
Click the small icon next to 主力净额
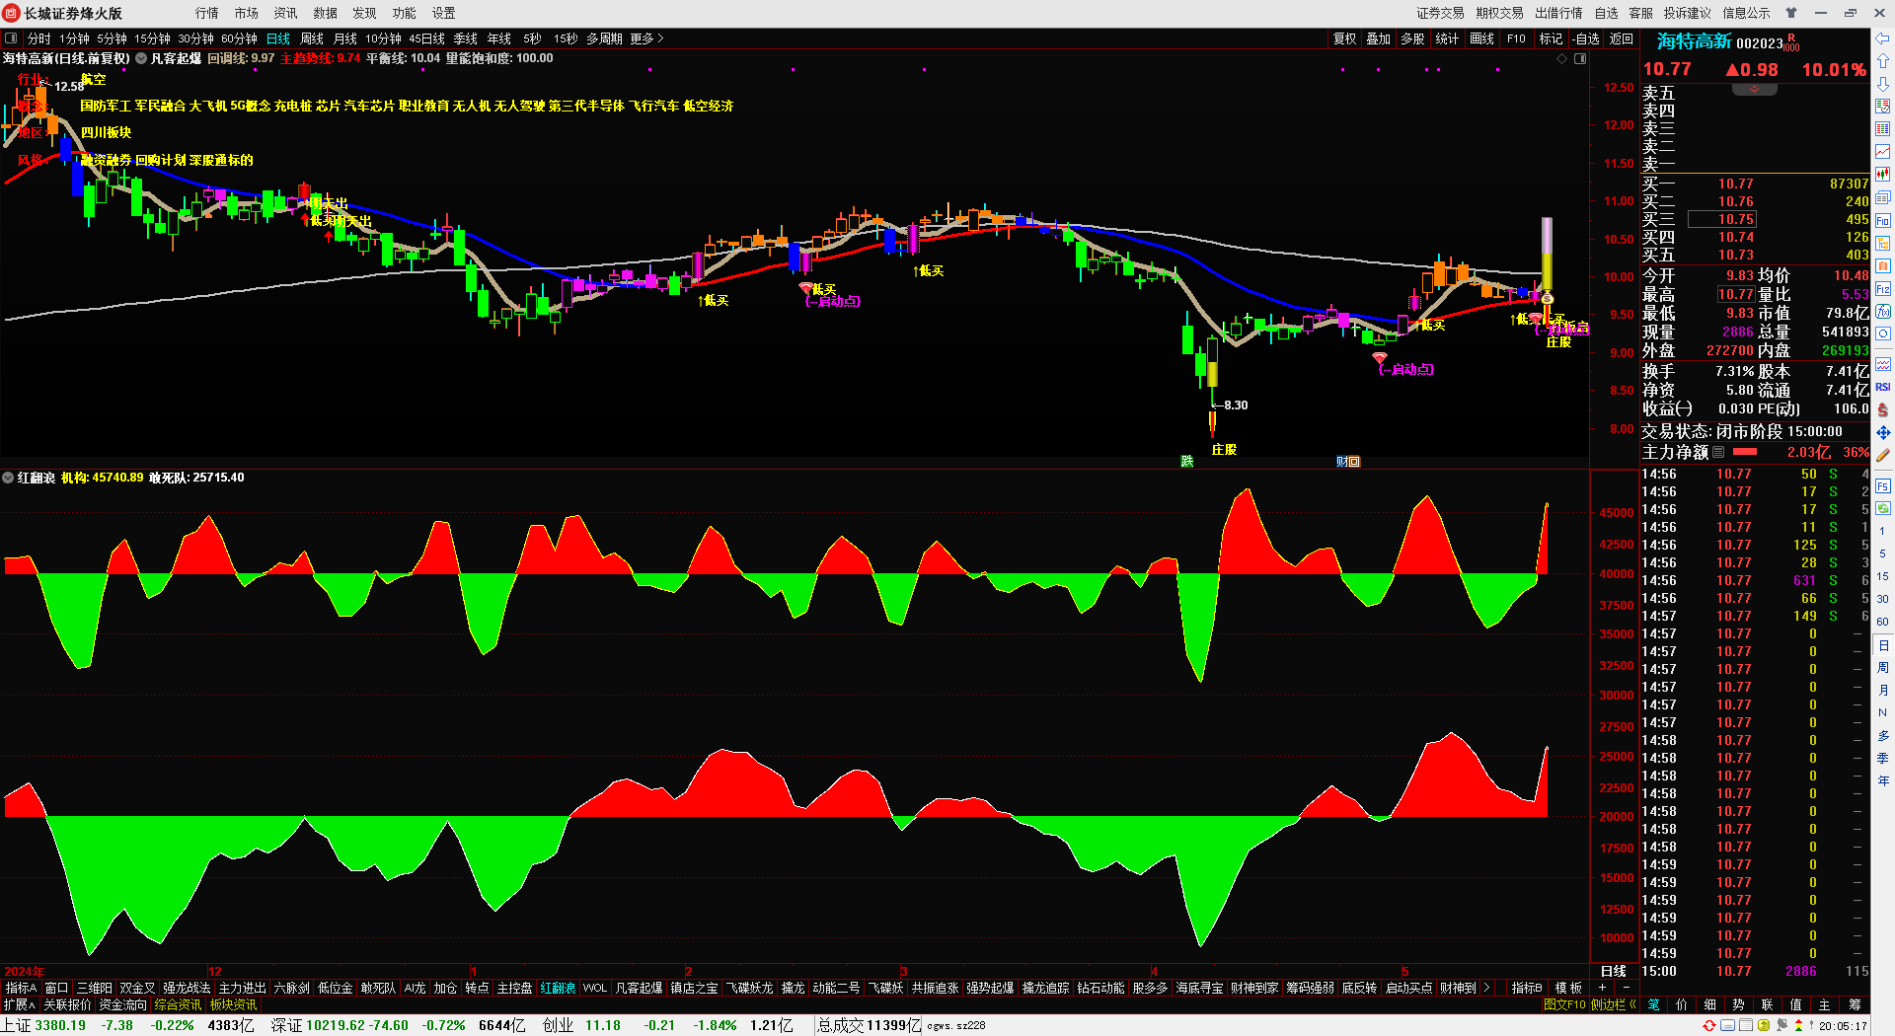(1718, 452)
